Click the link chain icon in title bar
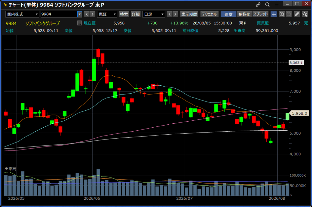This screenshot has height=207, width=312. [x=258, y=4]
